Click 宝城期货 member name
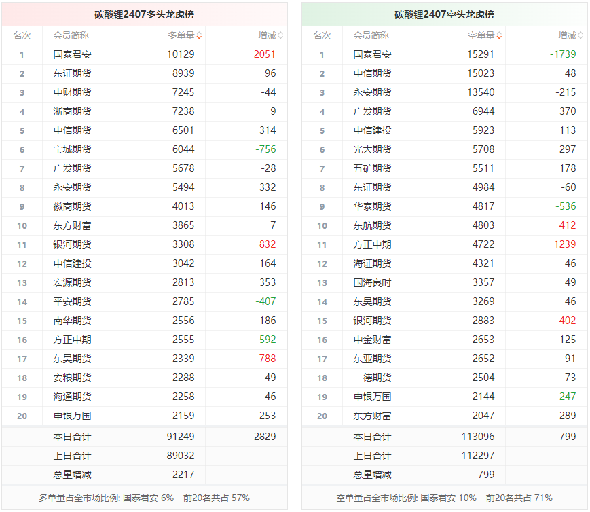This screenshot has width=590, height=512. click(72, 149)
